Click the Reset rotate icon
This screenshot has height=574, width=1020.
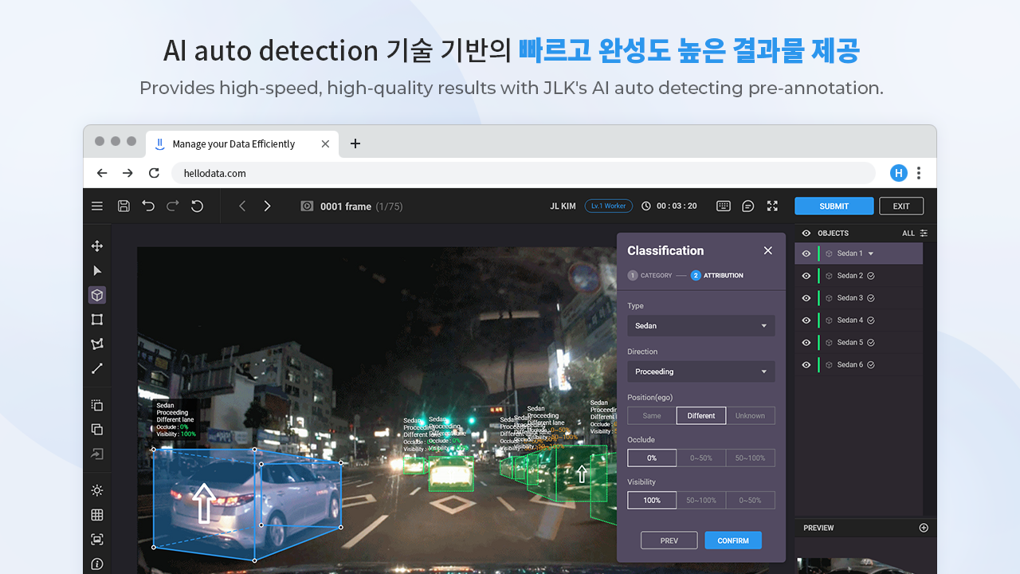point(197,206)
